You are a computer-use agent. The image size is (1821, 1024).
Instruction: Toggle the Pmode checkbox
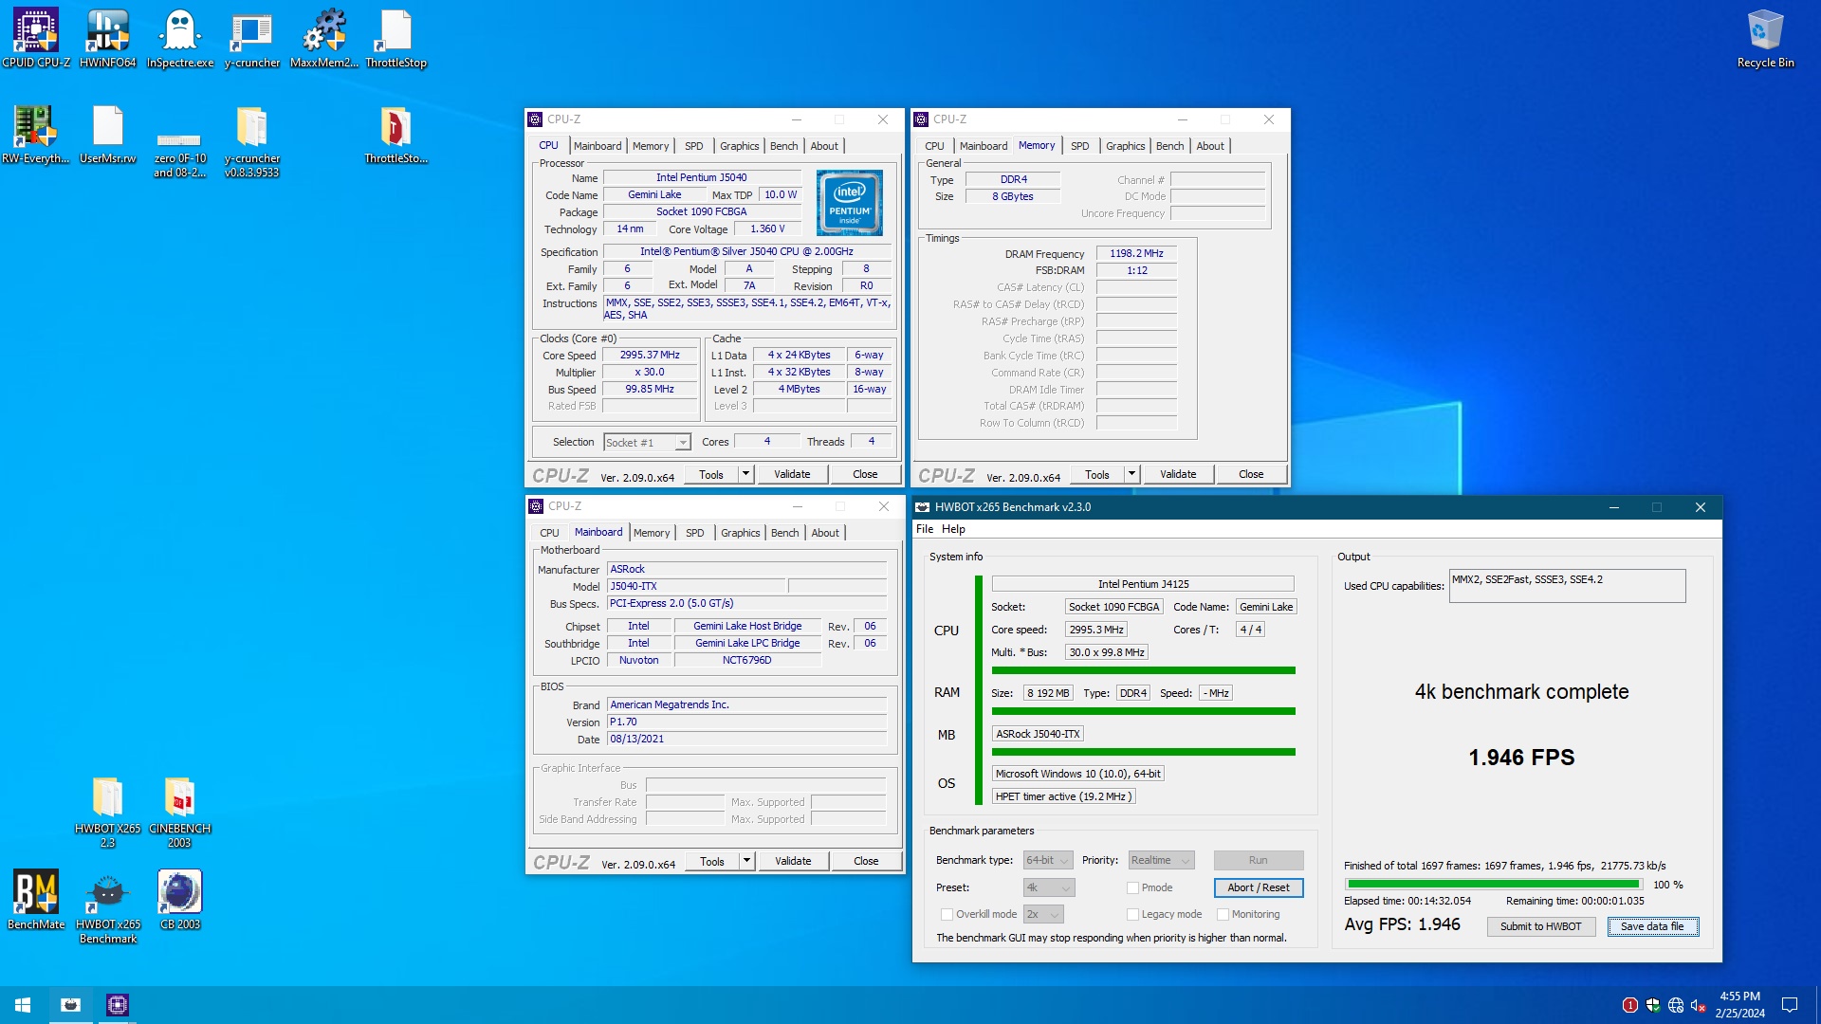[1132, 887]
